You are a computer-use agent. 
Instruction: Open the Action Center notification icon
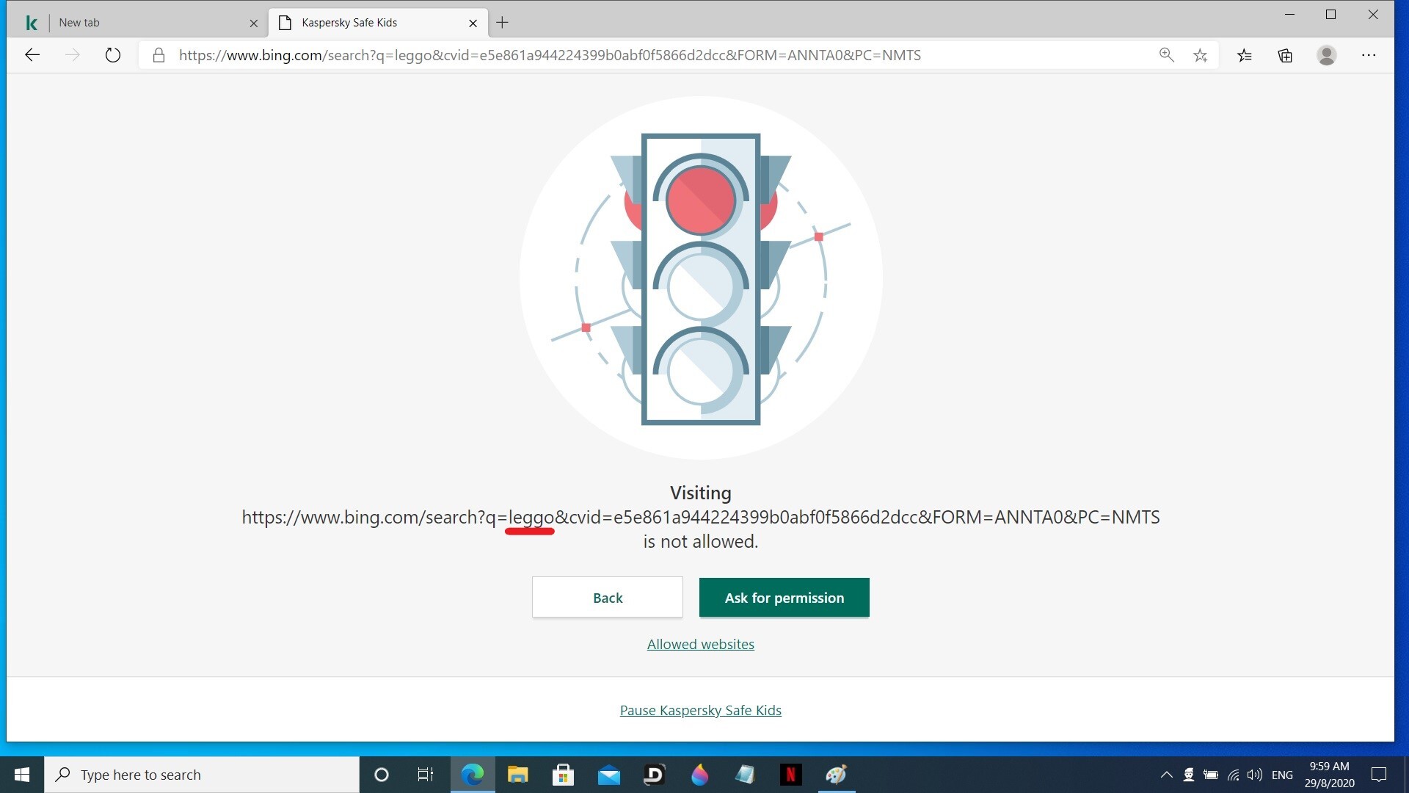1379,775
